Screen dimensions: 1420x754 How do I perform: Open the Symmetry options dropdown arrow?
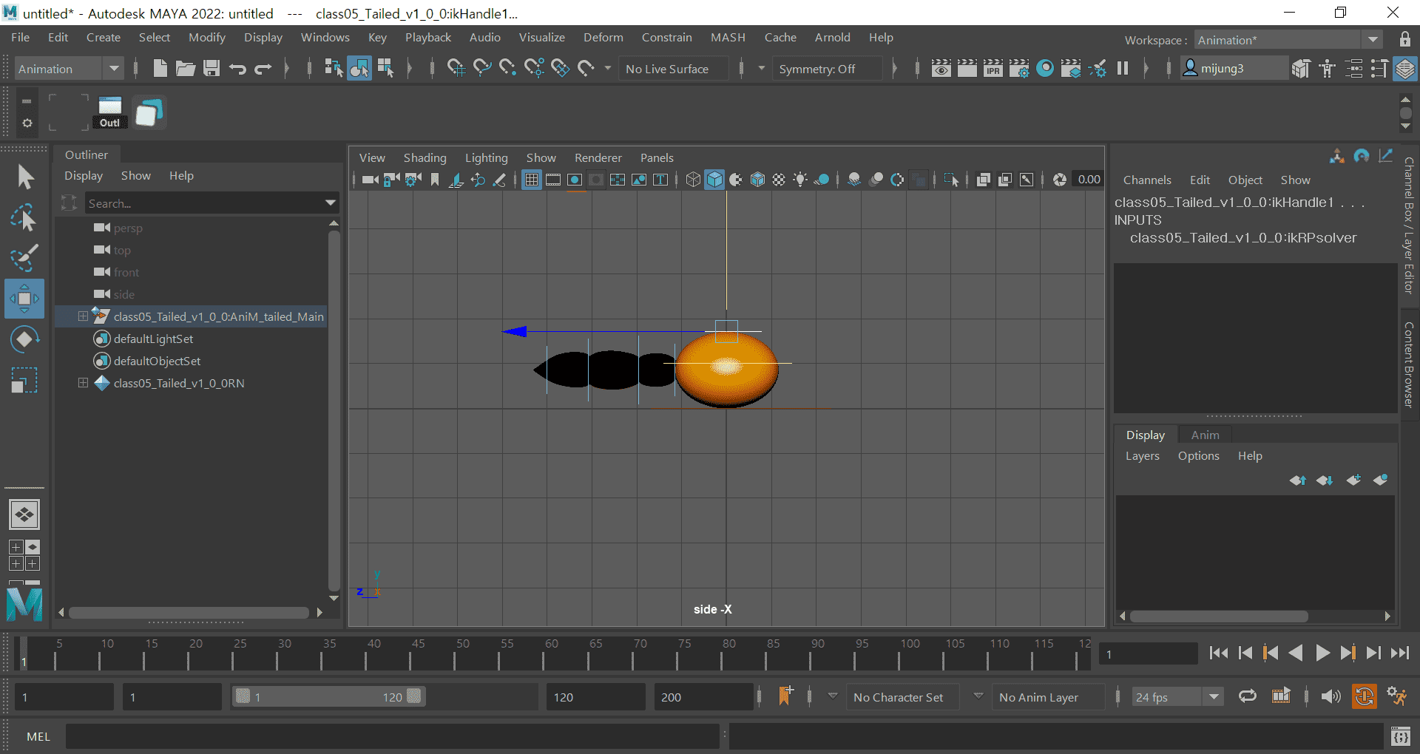pos(761,69)
